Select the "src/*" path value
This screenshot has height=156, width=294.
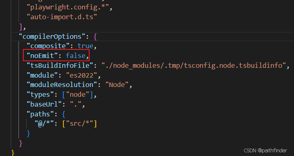(79, 124)
